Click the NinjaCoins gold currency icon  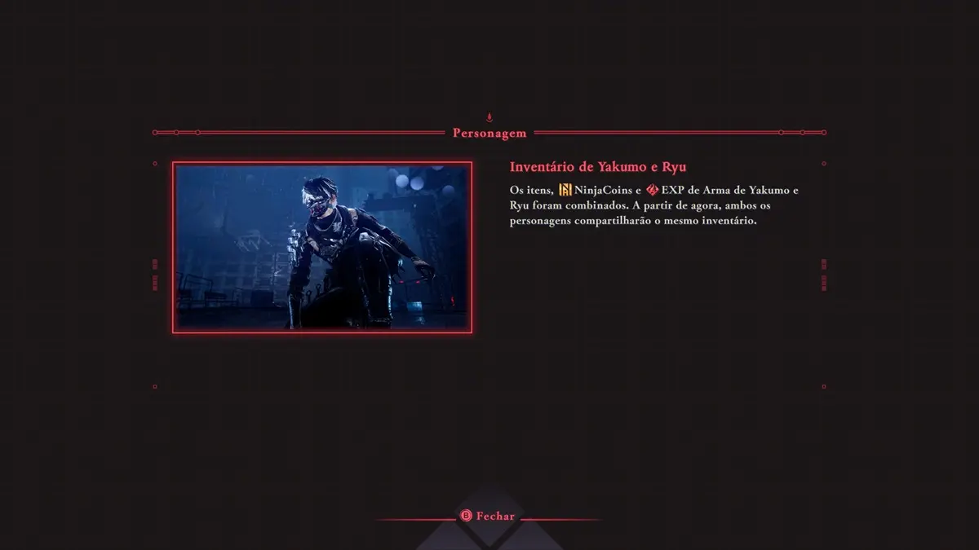click(564, 190)
